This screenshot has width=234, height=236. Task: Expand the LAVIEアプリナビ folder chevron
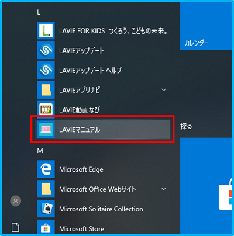tap(164, 90)
